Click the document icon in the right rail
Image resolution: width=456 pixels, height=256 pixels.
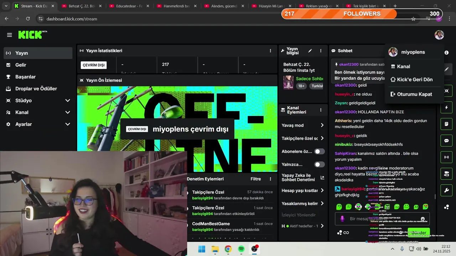[x=446, y=124]
